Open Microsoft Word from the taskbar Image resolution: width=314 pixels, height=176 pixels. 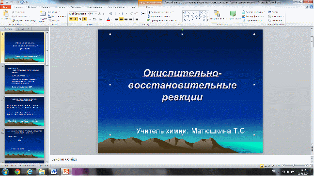pyautogui.click(x=54, y=172)
